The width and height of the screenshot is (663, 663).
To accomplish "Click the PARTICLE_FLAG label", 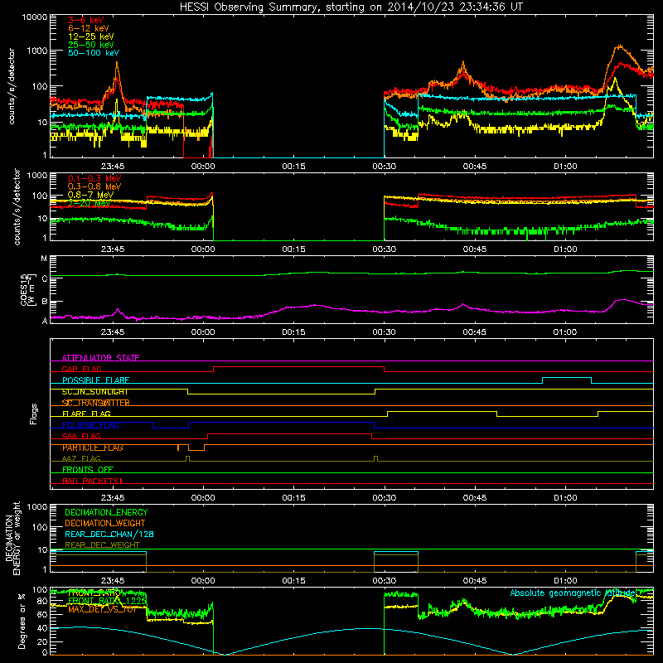I will pos(93,448).
